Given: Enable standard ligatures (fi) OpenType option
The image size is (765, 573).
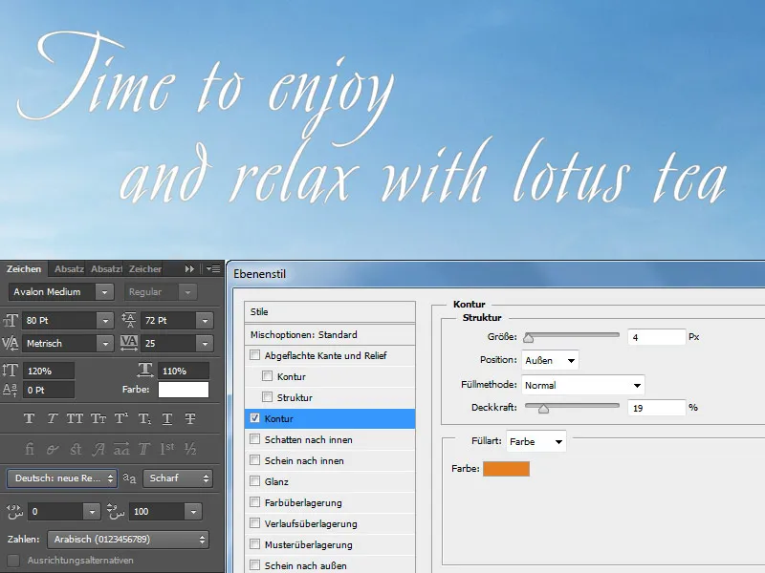Looking at the screenshot, I should [30, 449].
